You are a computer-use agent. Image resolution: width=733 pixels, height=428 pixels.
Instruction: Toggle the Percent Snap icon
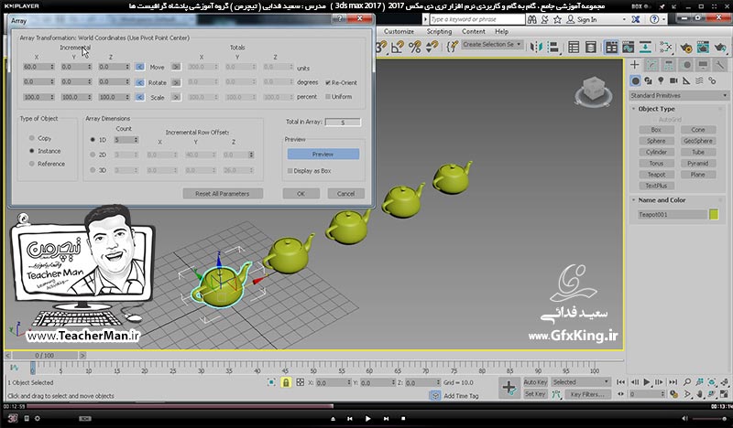point(415,47)
